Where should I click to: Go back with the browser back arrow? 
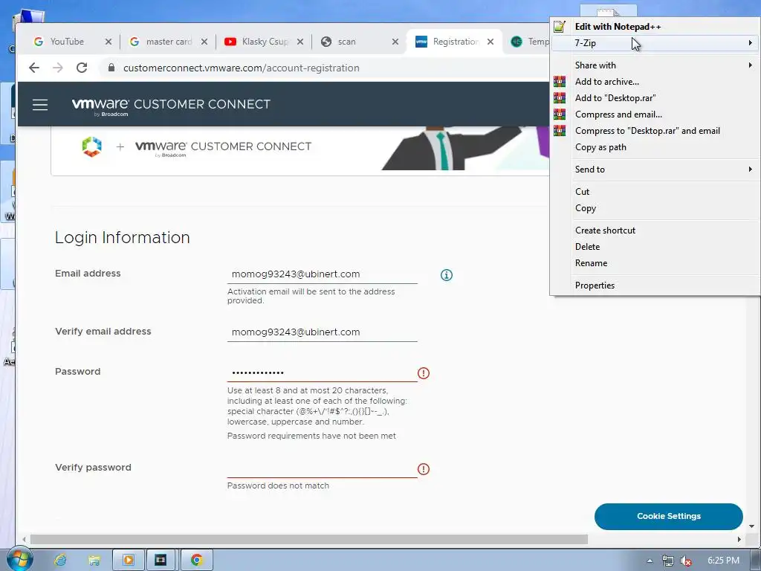tap(34, 68)
